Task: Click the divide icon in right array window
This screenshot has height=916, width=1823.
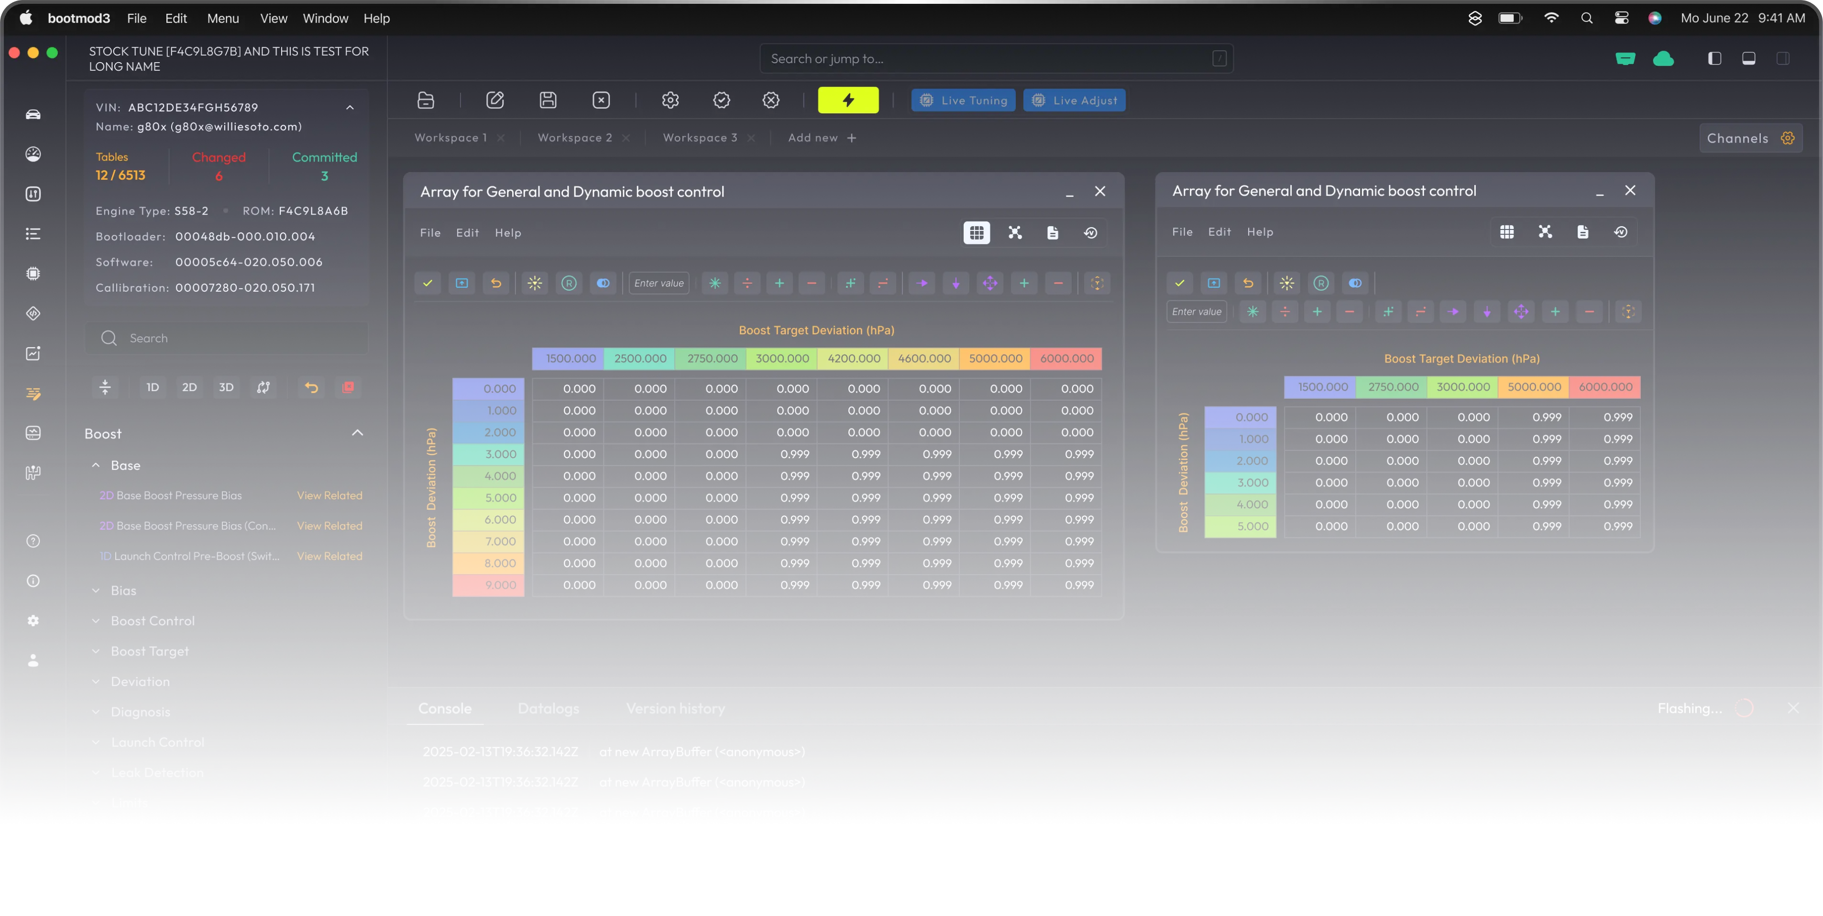Action: click(x=1285, y=311)
